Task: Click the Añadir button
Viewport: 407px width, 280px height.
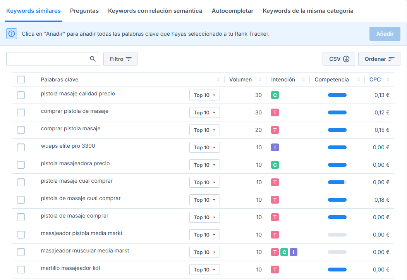Action: tap(385, 34)
